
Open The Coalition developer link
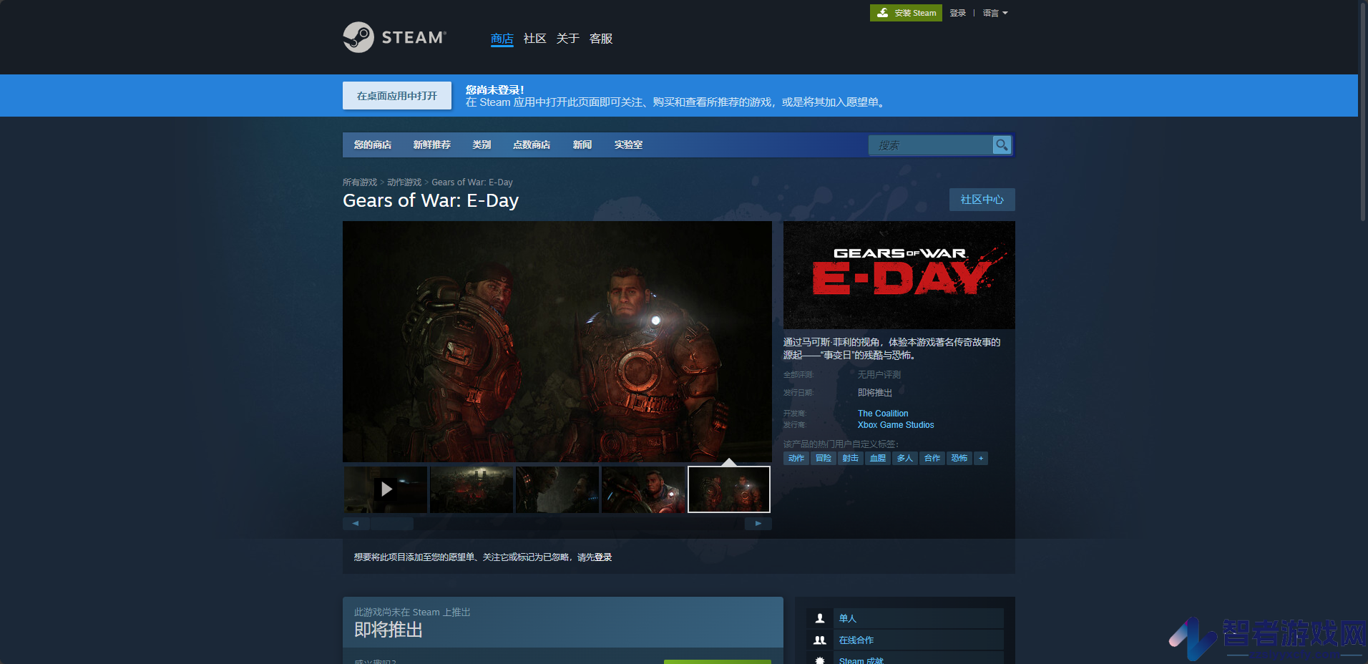(883, 414)
